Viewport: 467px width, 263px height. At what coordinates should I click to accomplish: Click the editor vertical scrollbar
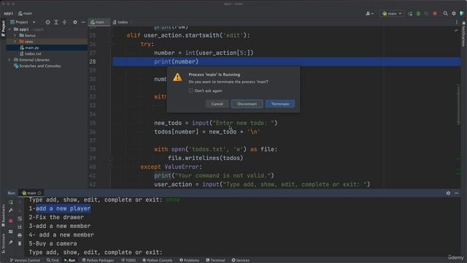pyautogui.click(x=458, y=105)
